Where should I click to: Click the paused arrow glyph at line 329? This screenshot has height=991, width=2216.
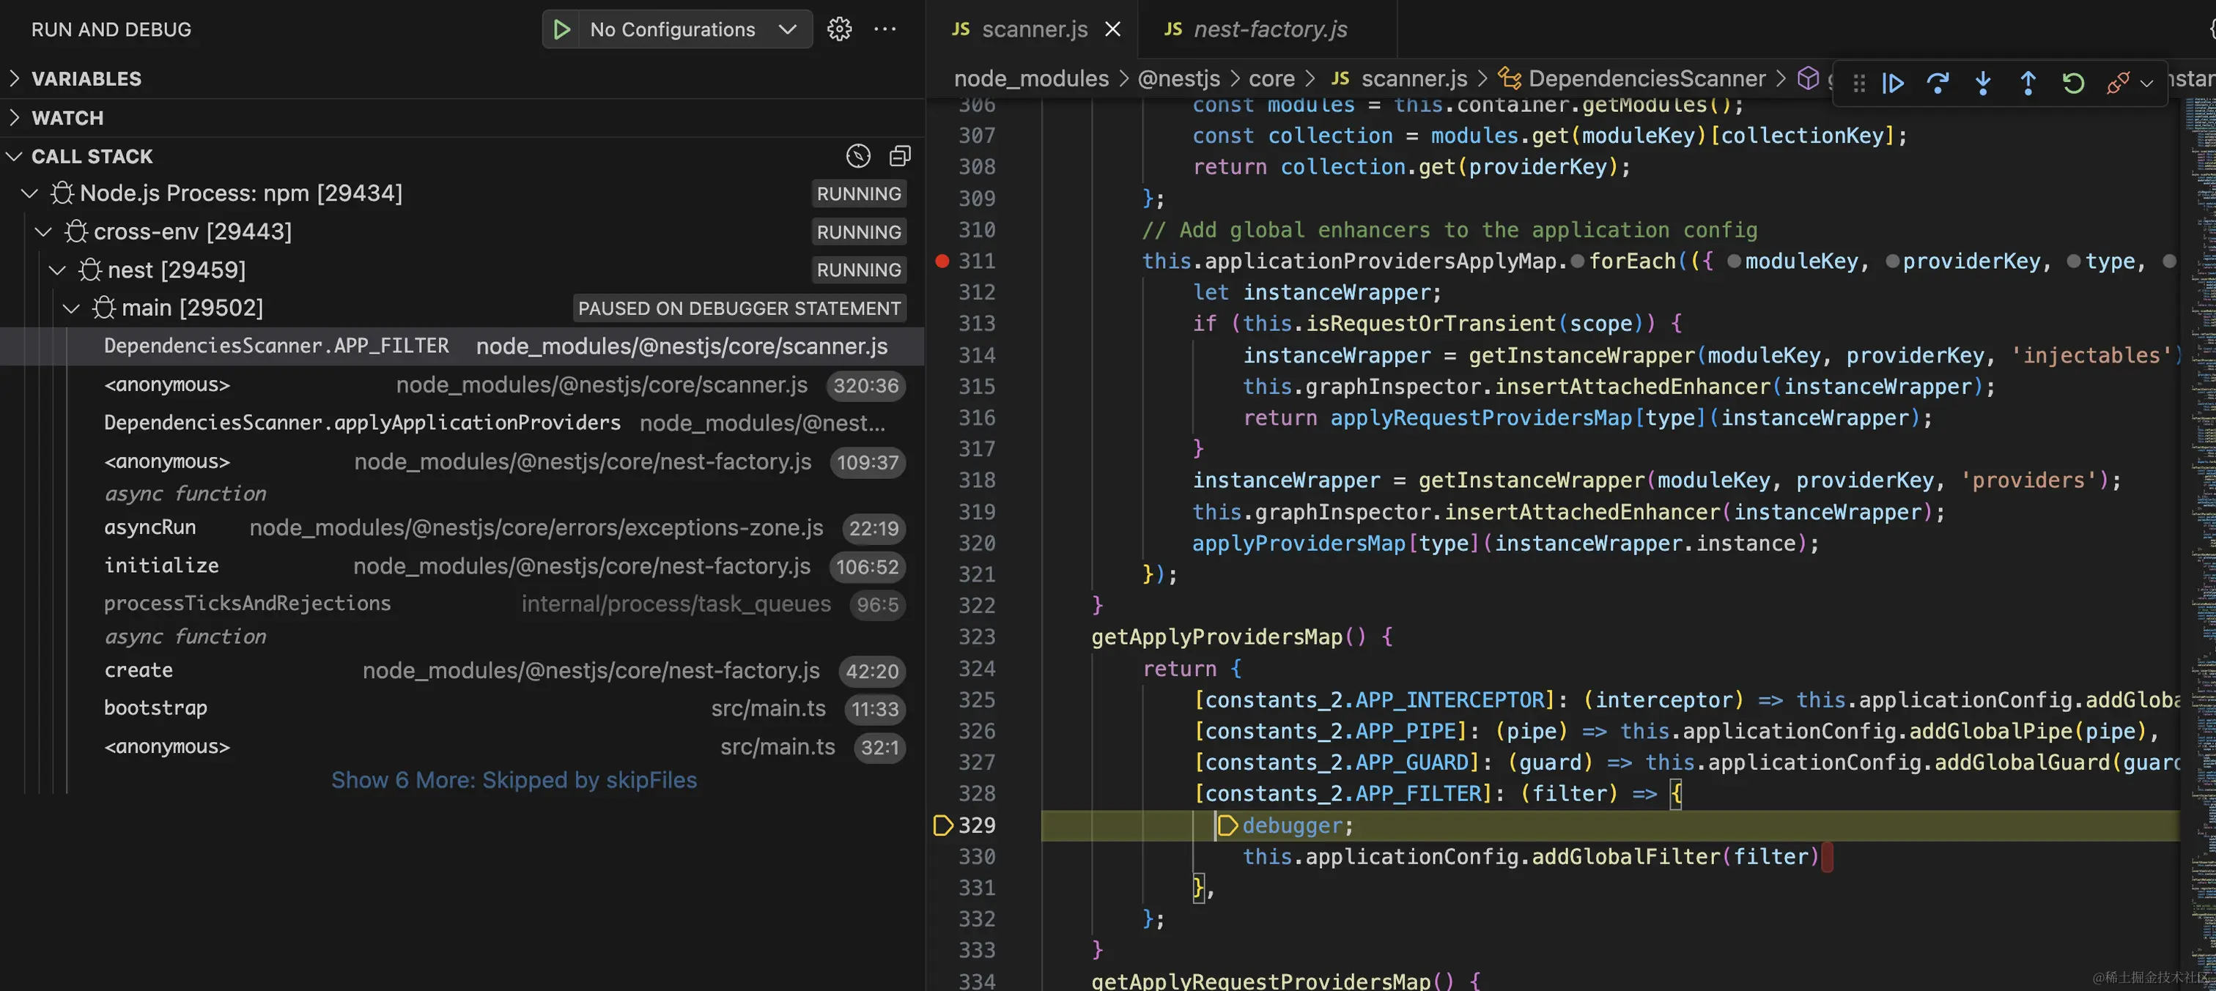pyautogui.click(x=943, y=825)
